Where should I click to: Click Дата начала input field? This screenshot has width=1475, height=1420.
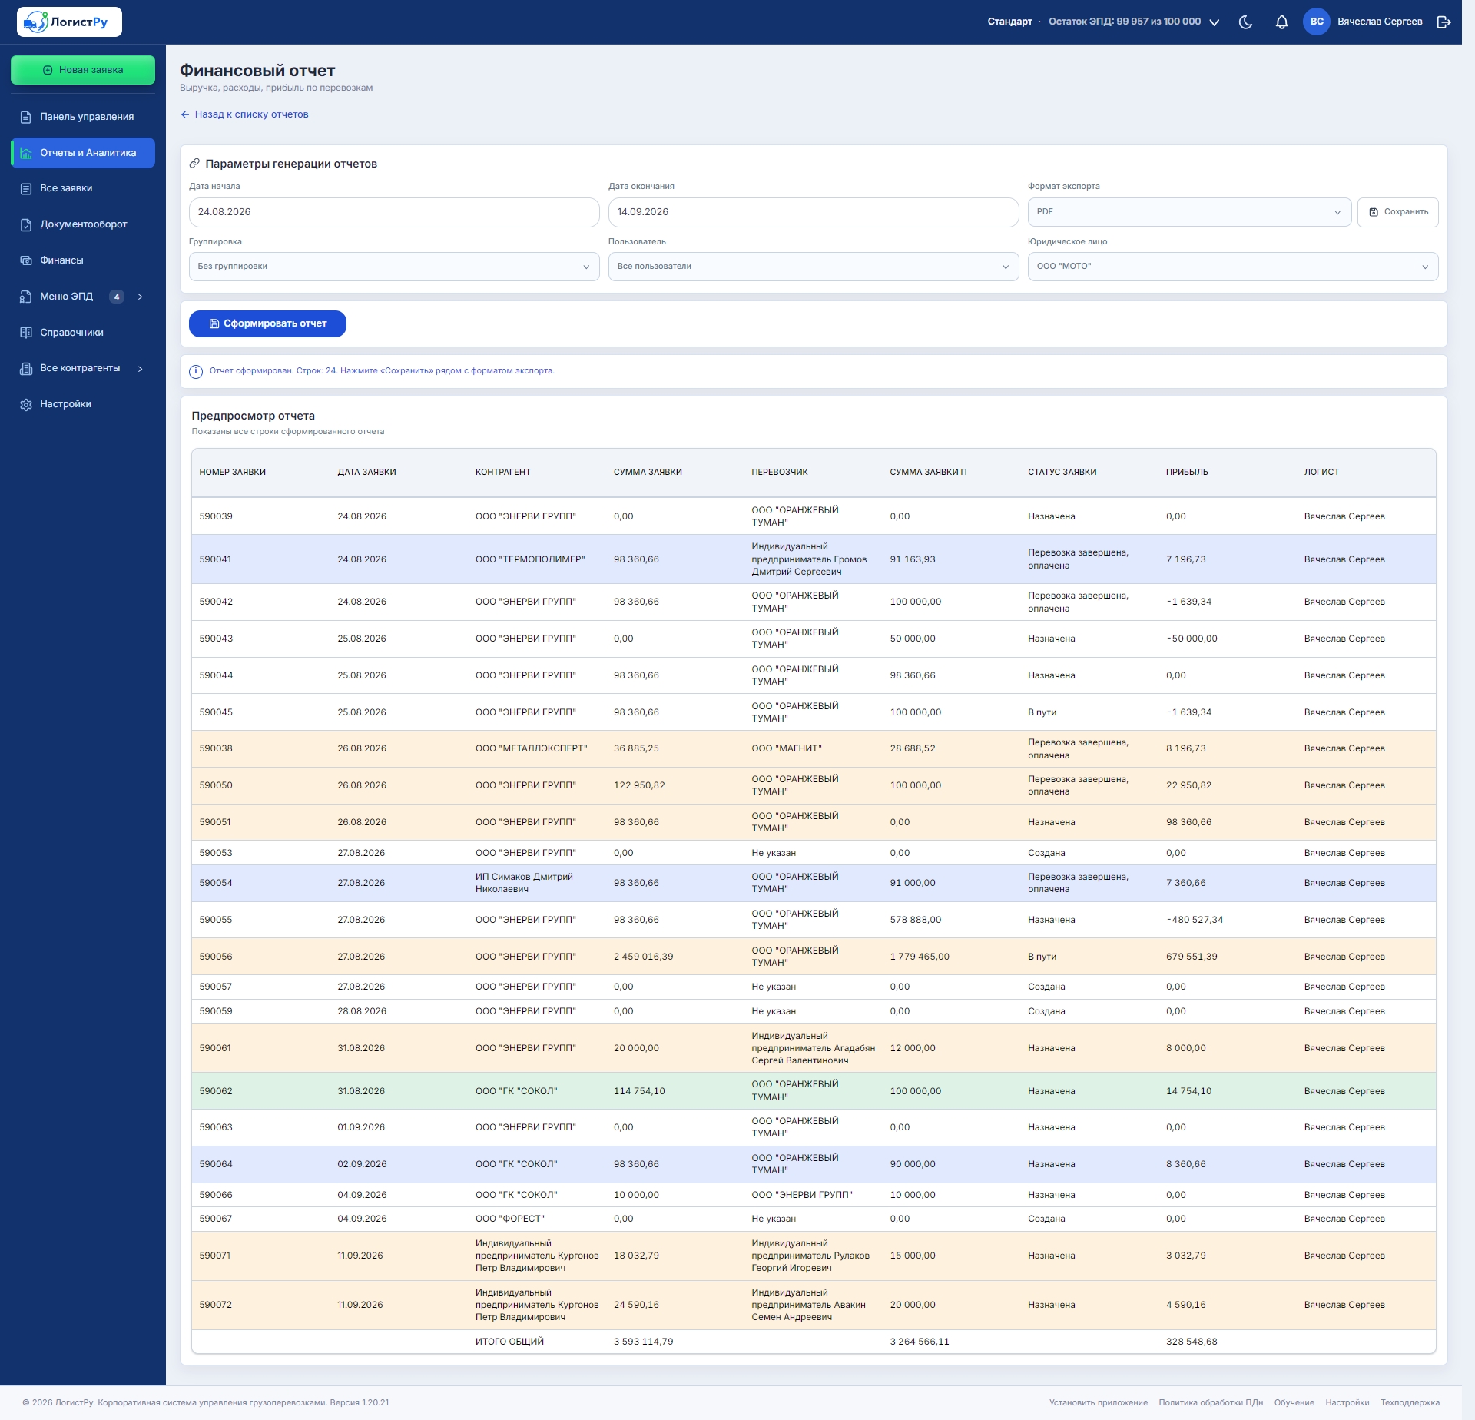point(394,212)
